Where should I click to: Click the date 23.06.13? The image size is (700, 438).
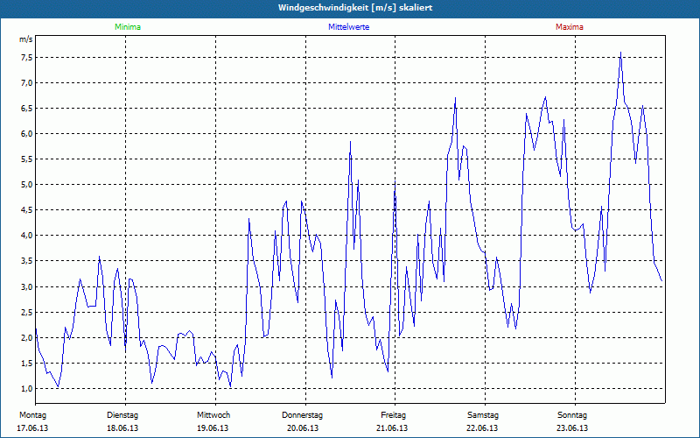click(x=572, y=428)
